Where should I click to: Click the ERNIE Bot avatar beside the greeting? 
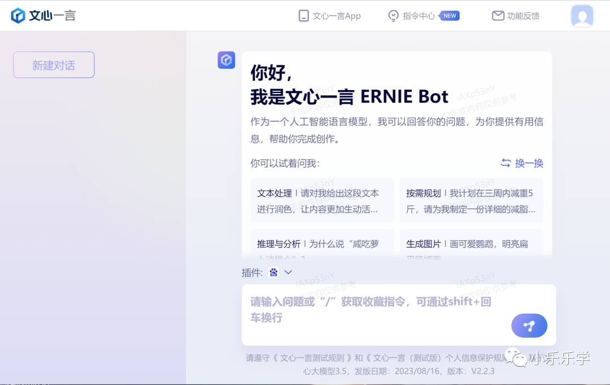pyautogui.click(x=226, y=60)
